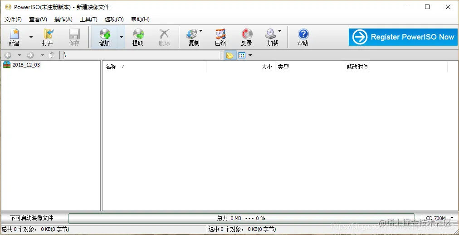Toggle the folder tree panel button

pos(230,55)
